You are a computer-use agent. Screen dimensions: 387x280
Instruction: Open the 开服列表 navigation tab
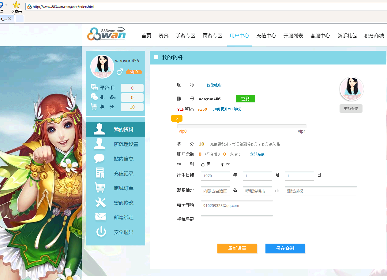click(293, 36)
